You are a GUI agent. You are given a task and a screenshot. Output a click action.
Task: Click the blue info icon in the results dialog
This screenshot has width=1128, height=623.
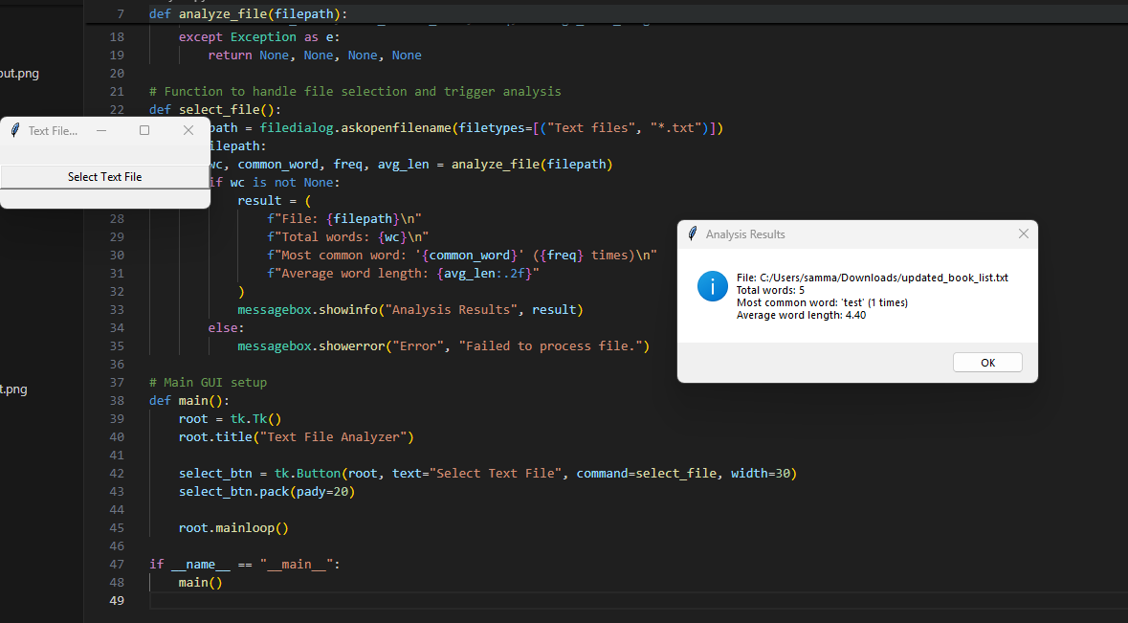pos(712,286)
